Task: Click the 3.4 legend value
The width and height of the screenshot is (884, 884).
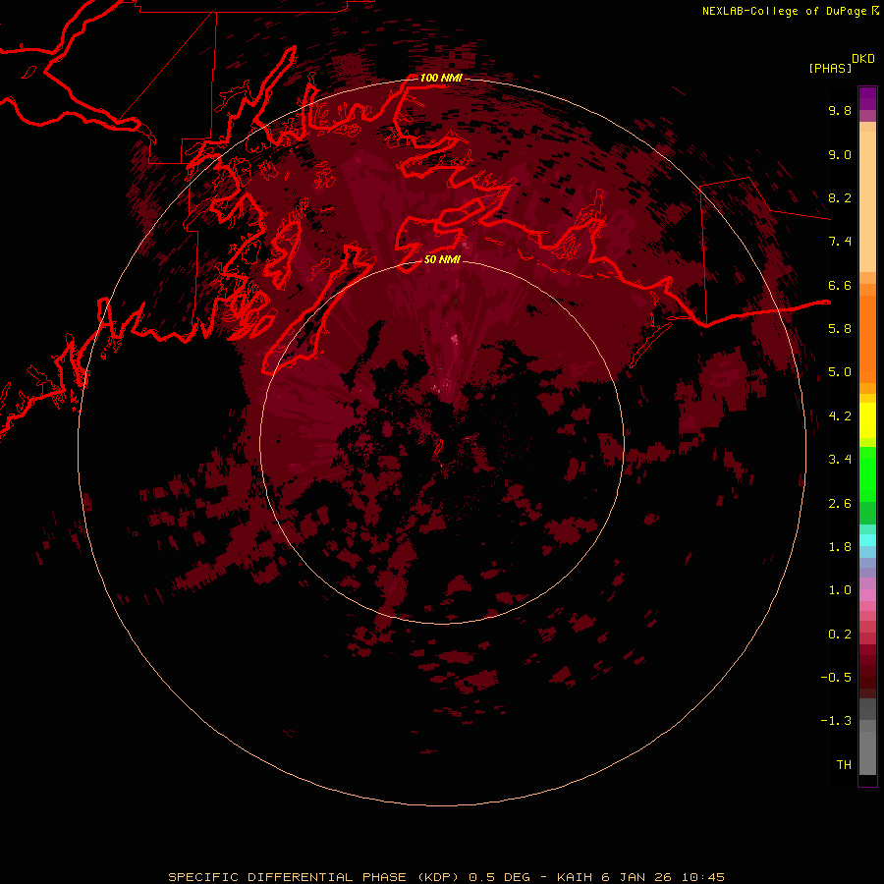Action: tap(840, 460)
